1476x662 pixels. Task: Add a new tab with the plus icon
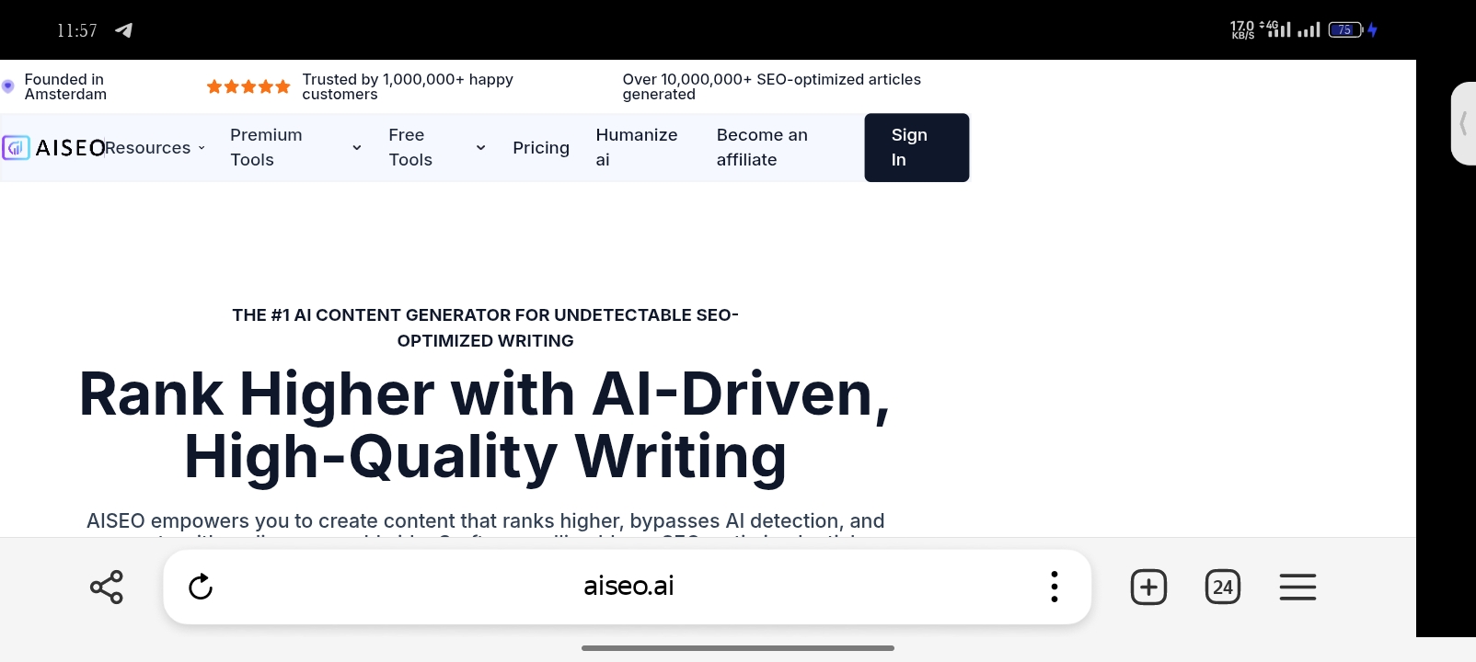point(1148,587)
